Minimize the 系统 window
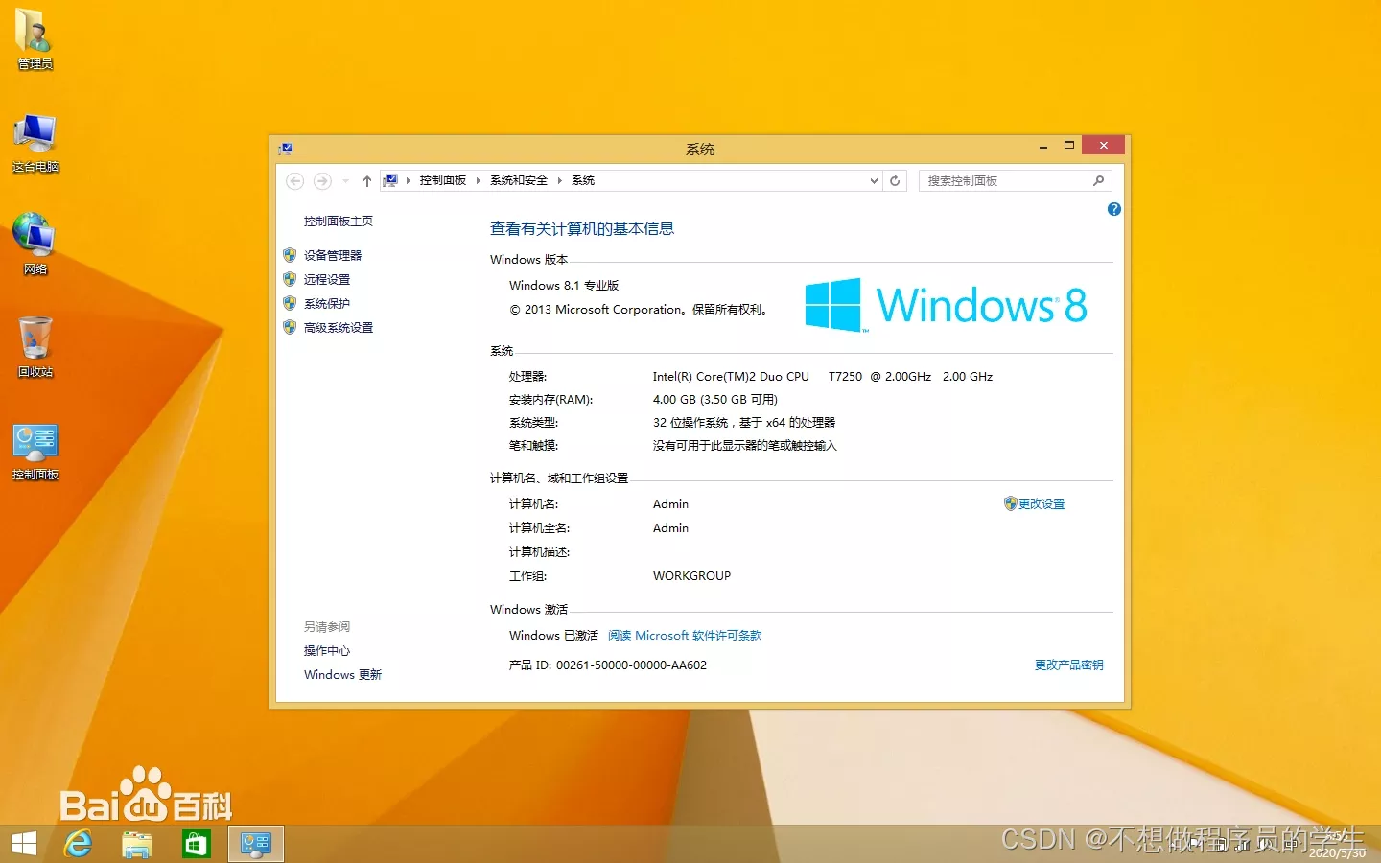Image resolution: width=1381 pixels, height=863 pixels. pyautogui.click(x=1043, y=146)
